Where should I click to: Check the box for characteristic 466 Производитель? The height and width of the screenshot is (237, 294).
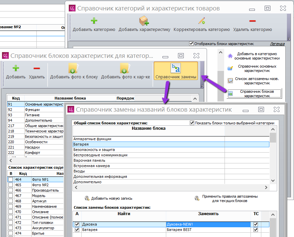pos(11,190)
